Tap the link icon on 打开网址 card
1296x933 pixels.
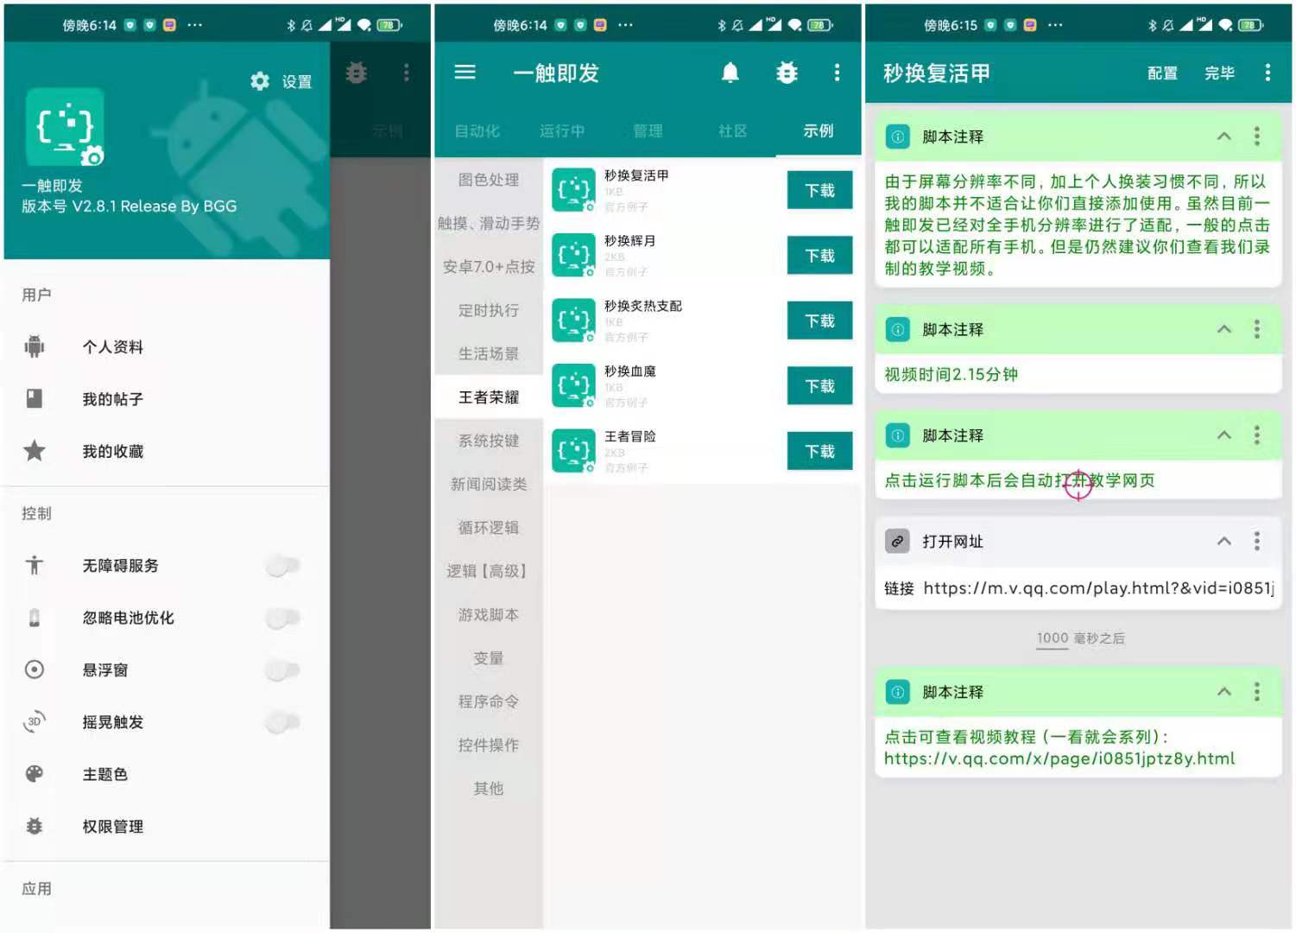tap(898, 542)
